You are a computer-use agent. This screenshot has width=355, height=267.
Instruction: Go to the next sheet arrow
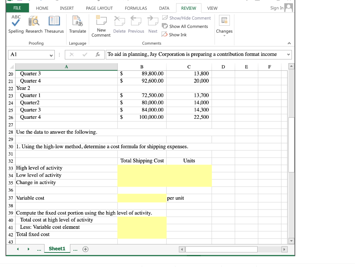pyautogui.click(x=28, y=249)
